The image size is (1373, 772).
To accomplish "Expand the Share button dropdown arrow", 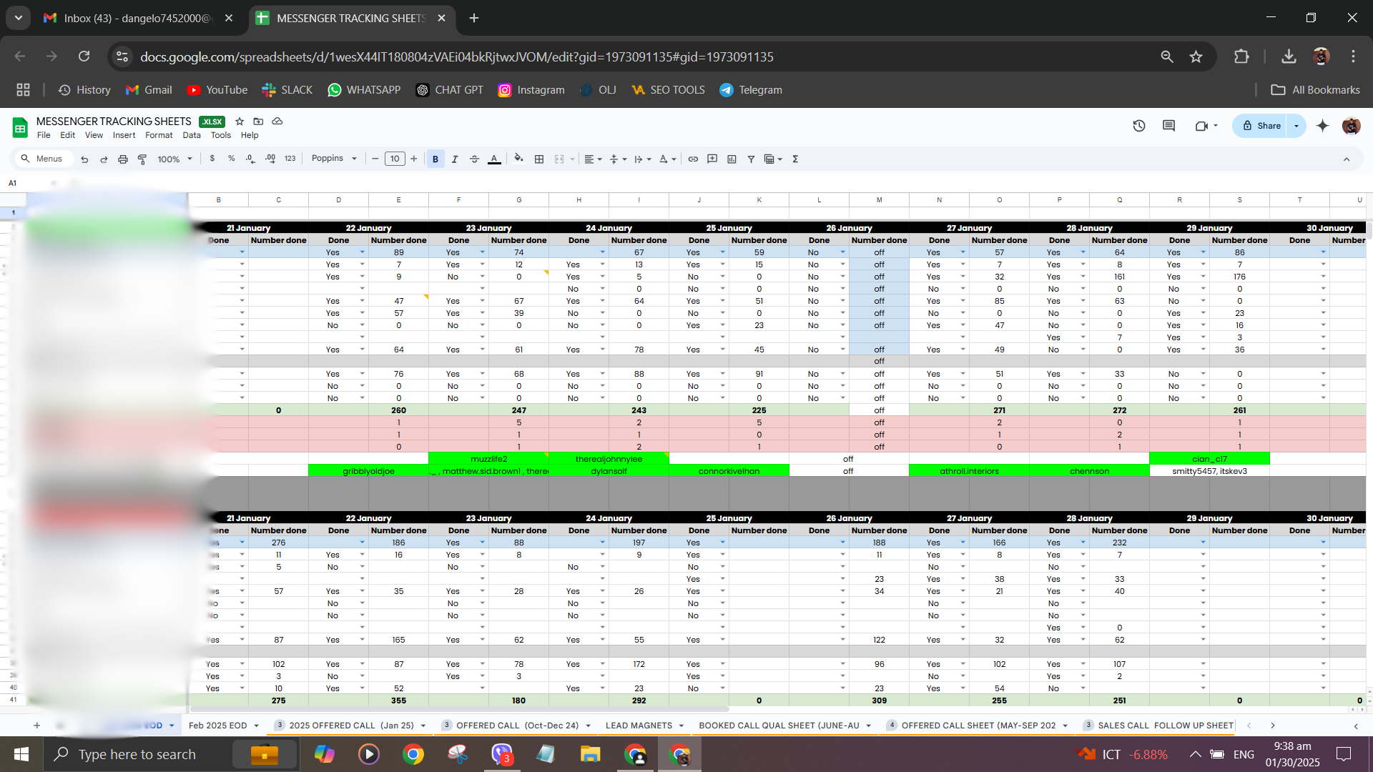I will point(1296,126).
